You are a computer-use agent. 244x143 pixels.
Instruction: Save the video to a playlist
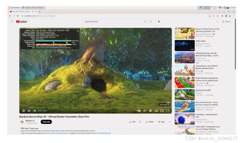[x=161, y=122]
